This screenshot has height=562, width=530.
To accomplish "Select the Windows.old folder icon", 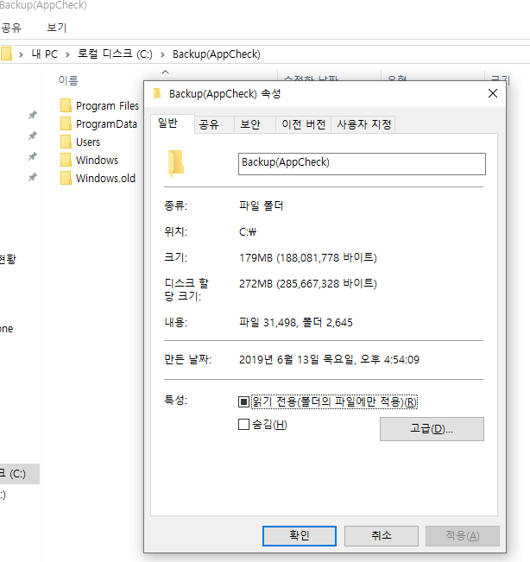I will click(x=66, y=178).
